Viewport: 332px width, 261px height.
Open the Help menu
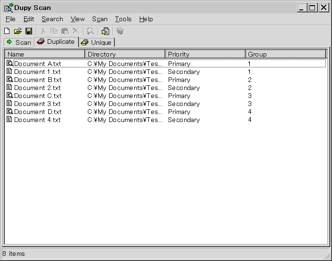[x=146, y=19]
